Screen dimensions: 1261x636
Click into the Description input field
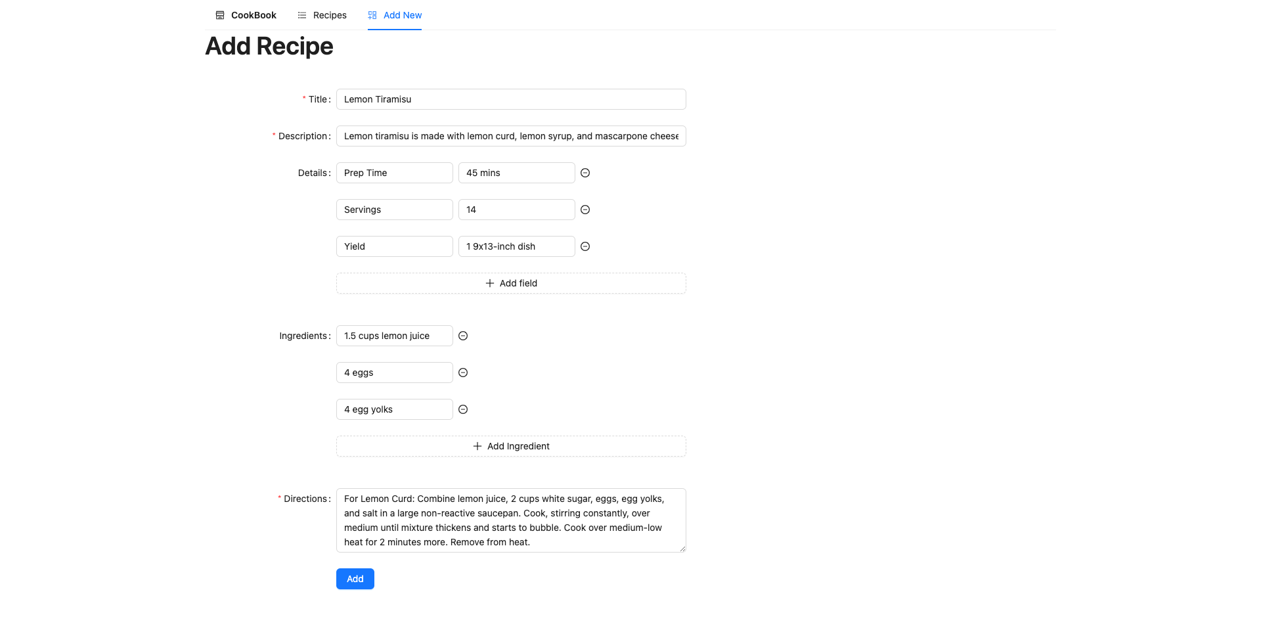point(511,136)
